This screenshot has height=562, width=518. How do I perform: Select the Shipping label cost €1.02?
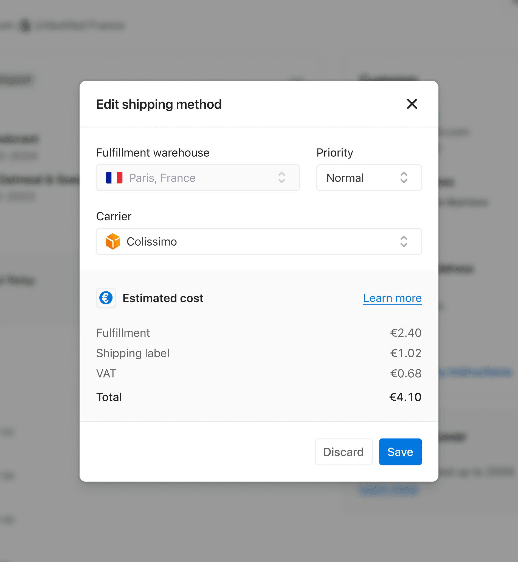(406, 353)
